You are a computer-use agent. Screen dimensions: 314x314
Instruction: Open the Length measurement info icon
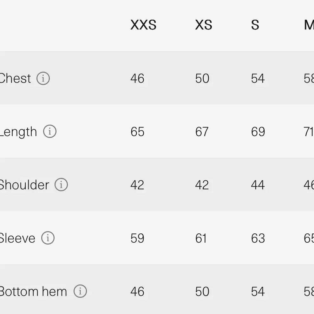point(50,131)
